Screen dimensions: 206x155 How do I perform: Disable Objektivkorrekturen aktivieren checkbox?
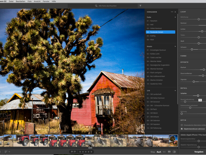[x=182, y=129]
